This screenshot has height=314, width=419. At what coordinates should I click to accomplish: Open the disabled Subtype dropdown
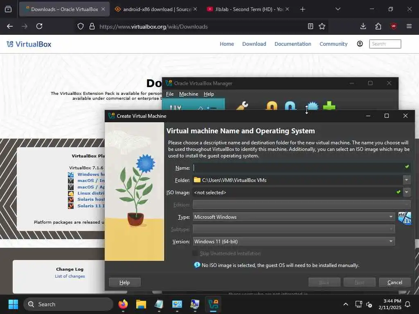click(x=294, y=229)
